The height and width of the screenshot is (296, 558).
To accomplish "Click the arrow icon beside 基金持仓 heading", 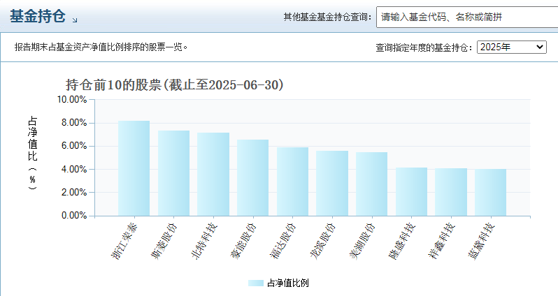I will point(75,20).
